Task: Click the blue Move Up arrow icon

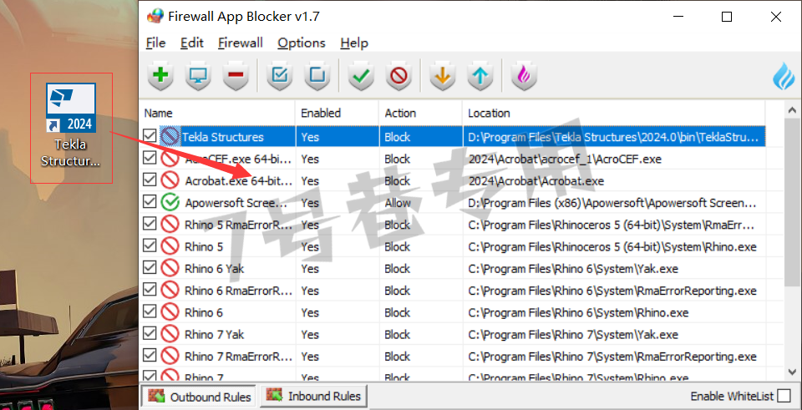Action: (480, 76)
